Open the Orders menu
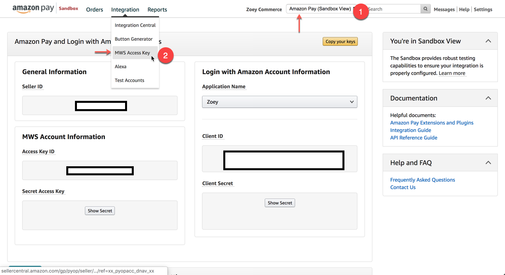This screenshot has width=505, height=275. (x=95, y=9)
